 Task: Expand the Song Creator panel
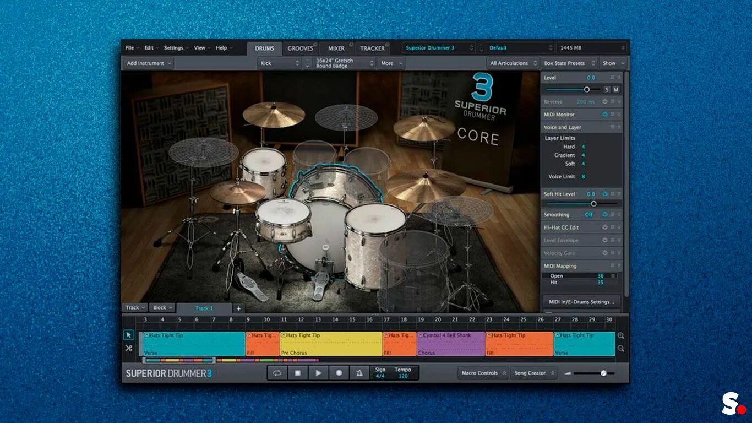tap(533, 373)
